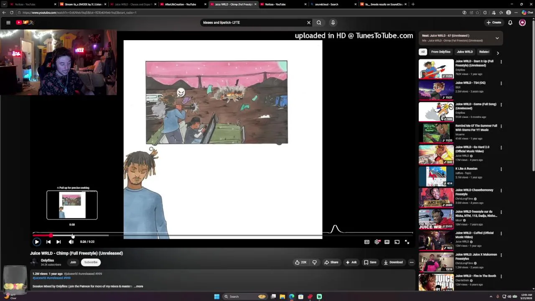Mute the video with the speaker icon
The image size is (535, 301).
click(71, 242)
